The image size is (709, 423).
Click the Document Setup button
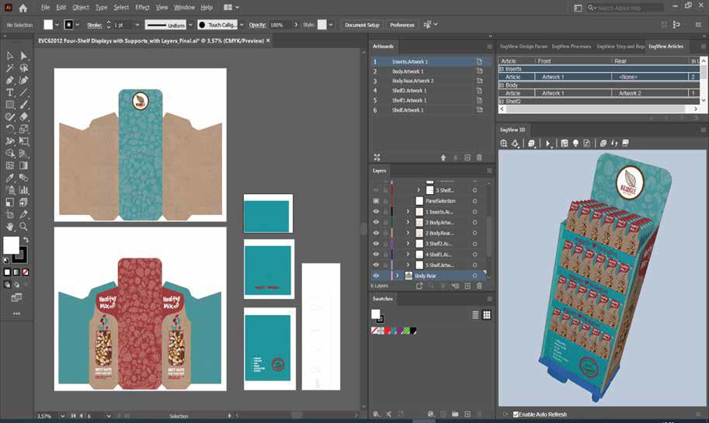[x=362, y=25]
